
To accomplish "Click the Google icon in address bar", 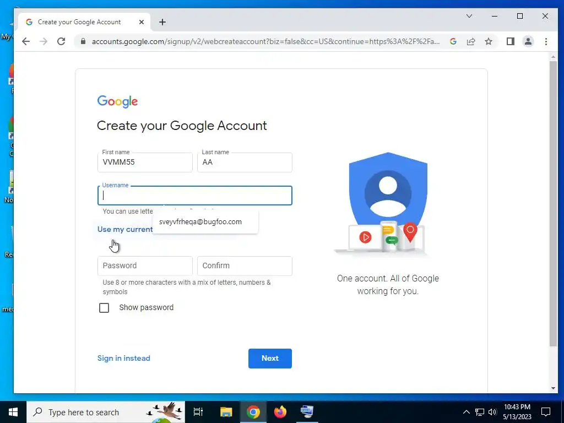I will click(453, 41).
